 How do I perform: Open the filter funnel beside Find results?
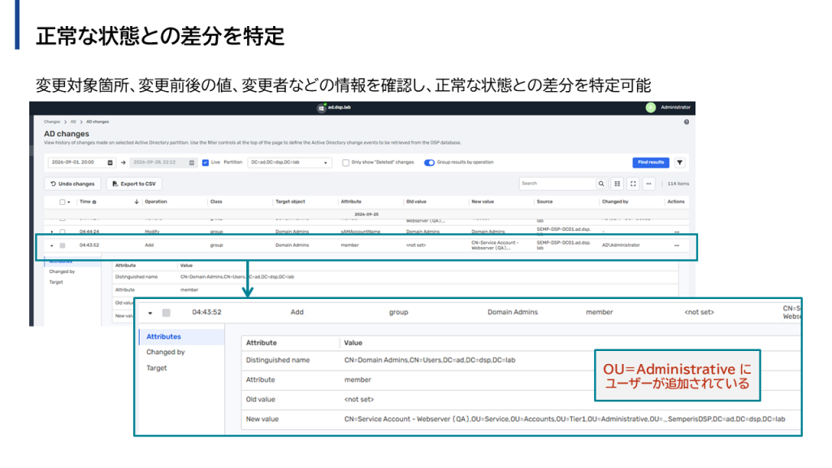[x=680, y=162]
